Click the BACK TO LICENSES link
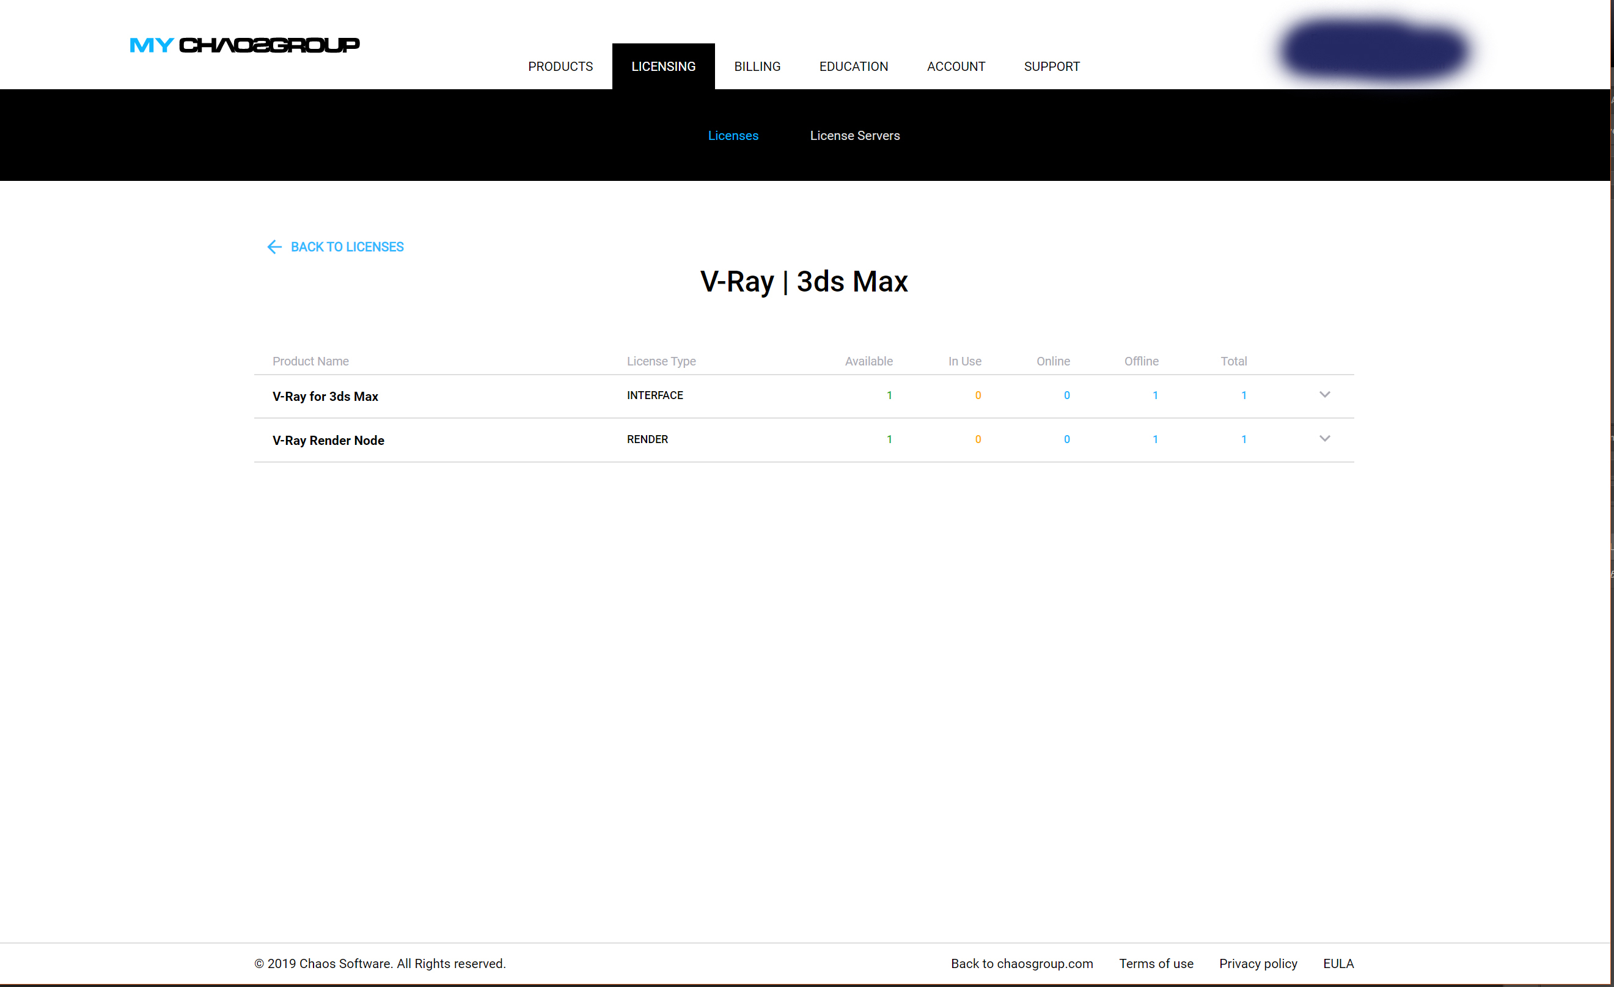This screenshot has width=1614, height=987. pos(347,247)
